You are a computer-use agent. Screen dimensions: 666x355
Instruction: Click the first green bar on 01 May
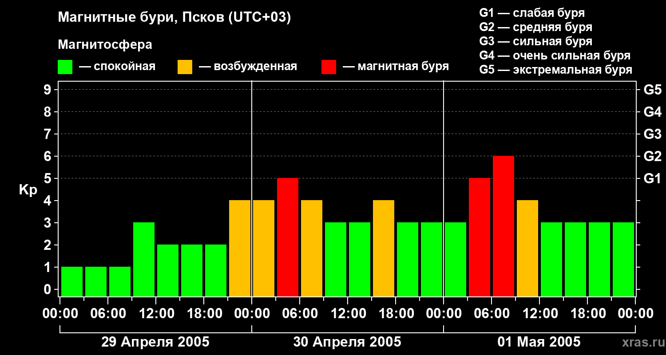coord(456,259)
